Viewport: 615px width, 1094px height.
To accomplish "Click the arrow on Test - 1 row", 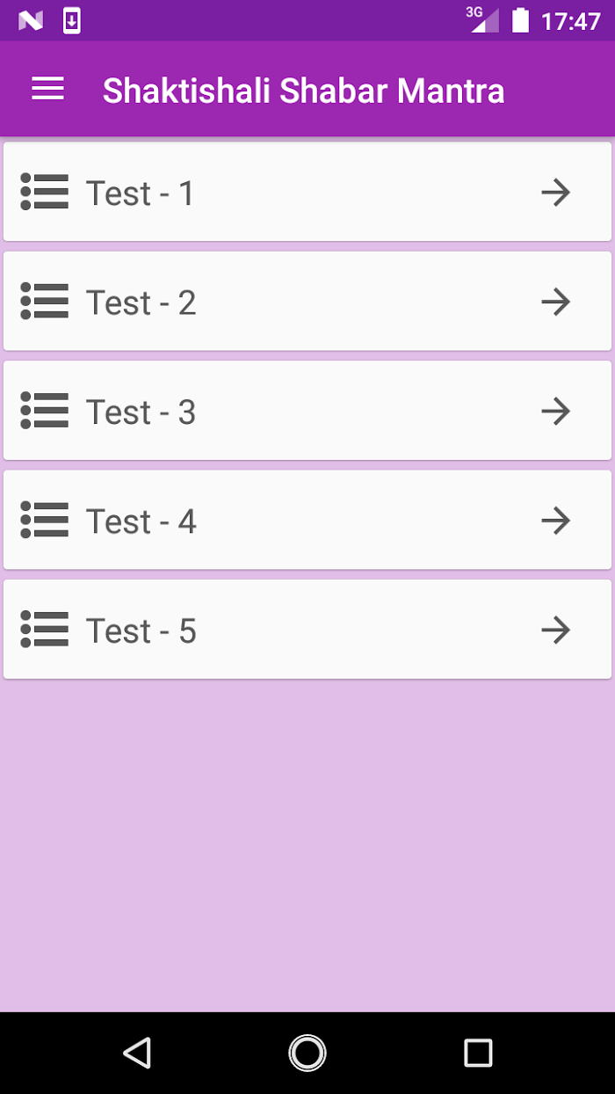I will pos(555,192).
